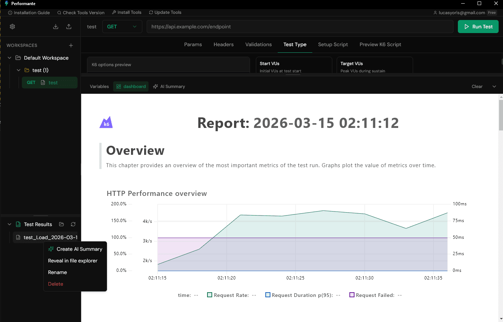Refresh the Test Results list
The height and width of the screenshot is (322, 503).
(73, 224)
